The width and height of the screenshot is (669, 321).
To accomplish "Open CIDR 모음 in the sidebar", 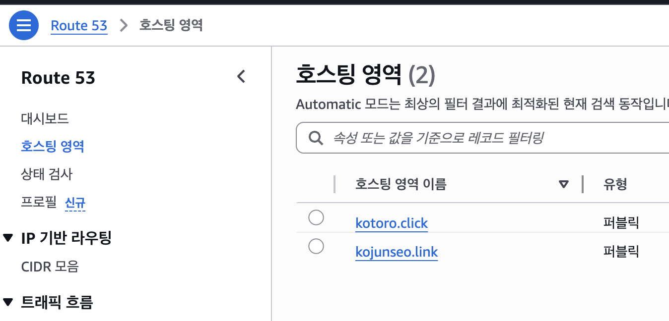I will click(50, 267).
